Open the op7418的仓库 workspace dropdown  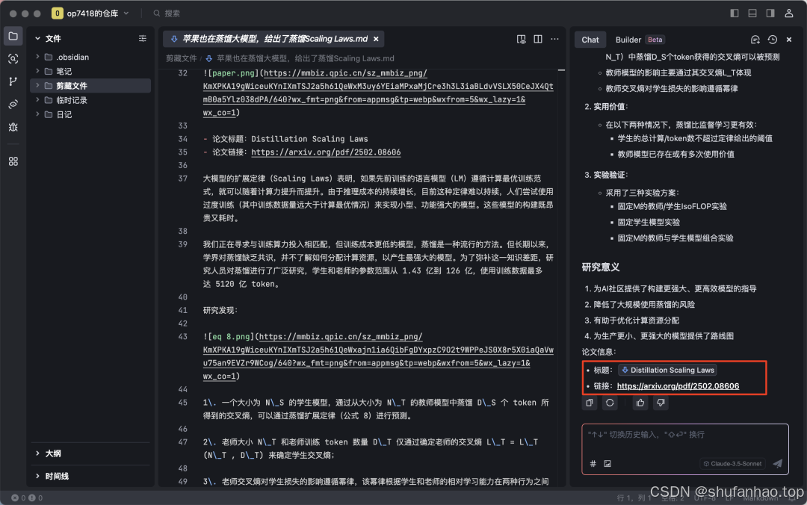point(90,13)
